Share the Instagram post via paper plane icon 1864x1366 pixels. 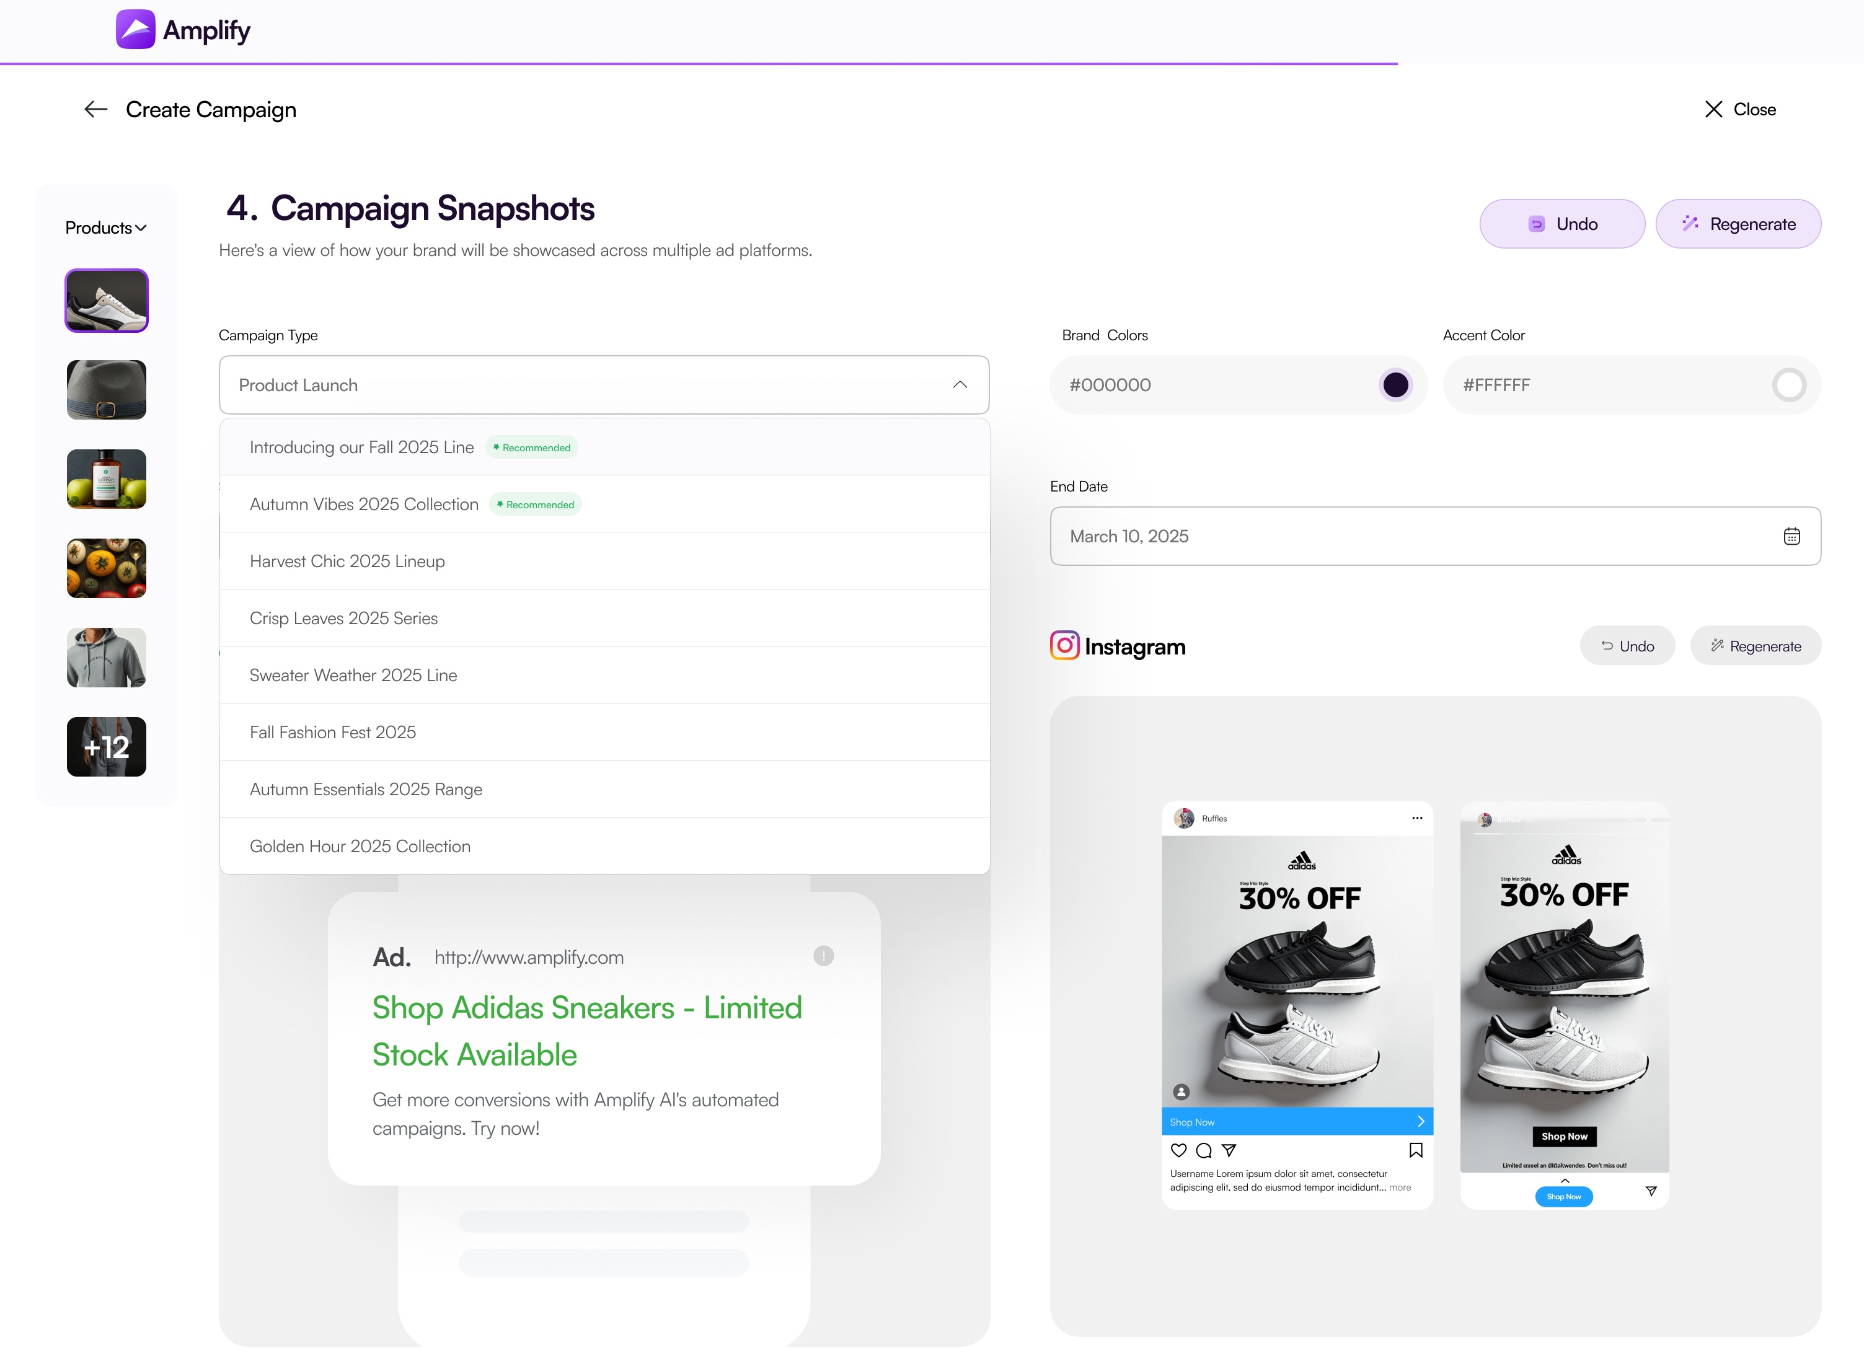click(1230, 1150)
